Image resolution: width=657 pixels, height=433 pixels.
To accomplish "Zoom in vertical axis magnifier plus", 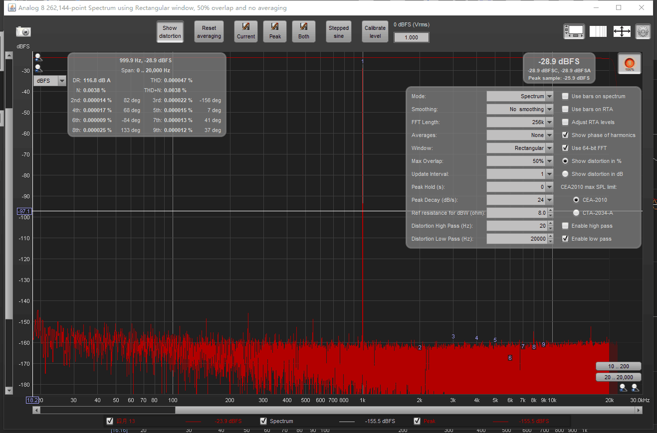I will [38, 58].
